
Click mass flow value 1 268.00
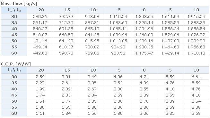click(144, 35)
